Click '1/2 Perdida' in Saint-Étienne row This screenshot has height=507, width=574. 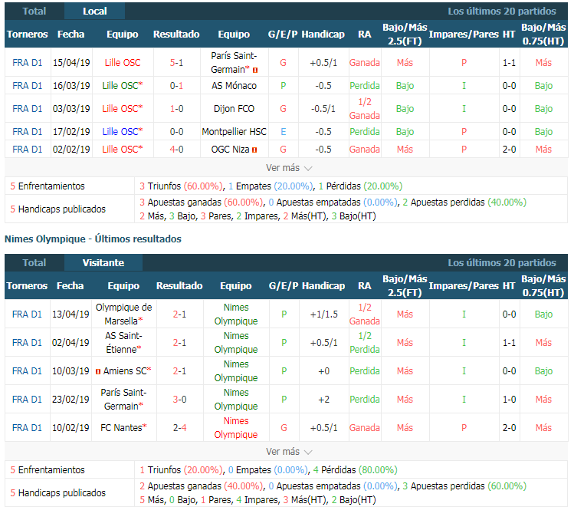coord(365,343)
